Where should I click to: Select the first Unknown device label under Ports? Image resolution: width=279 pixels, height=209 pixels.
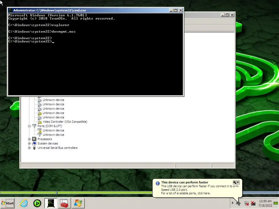(x=53, y=130)
